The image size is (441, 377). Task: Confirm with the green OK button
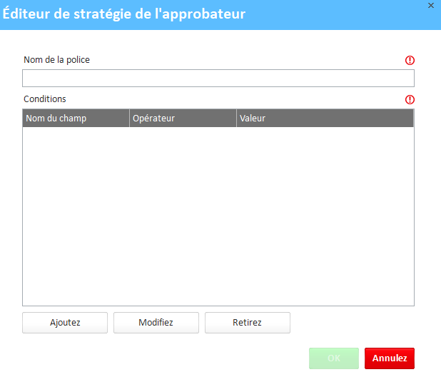point(333,358)
